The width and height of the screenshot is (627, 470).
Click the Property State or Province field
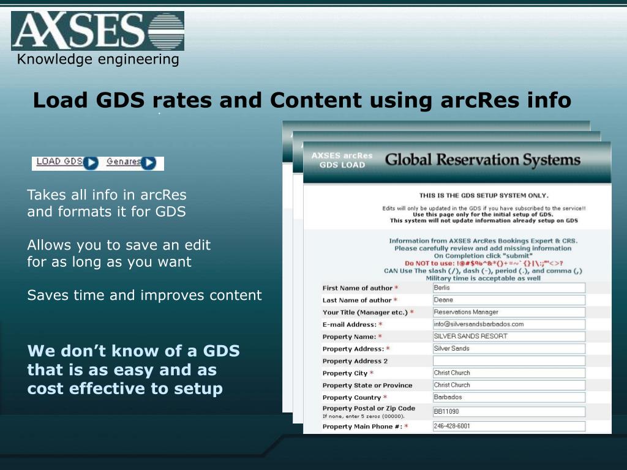click(x=509, y=386)
